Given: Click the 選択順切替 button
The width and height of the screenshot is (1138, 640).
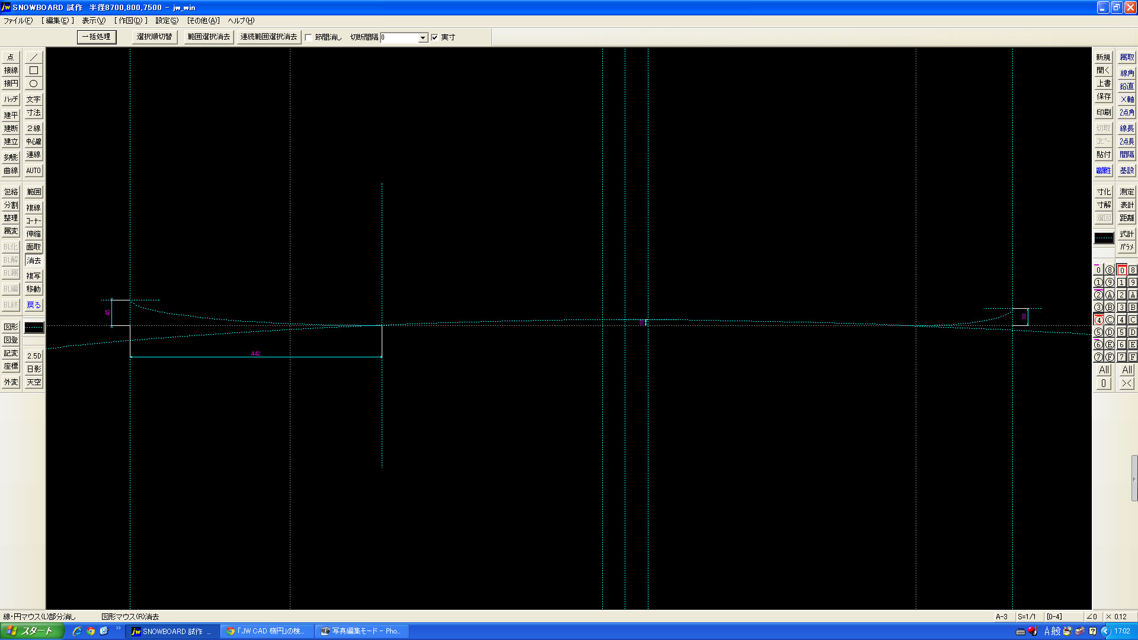Looking at the screenshot, I should tap(154, 37).
